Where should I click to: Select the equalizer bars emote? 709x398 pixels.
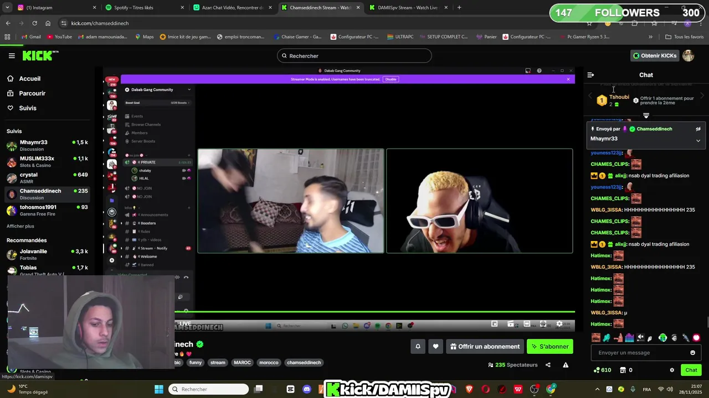pos(629,338)
